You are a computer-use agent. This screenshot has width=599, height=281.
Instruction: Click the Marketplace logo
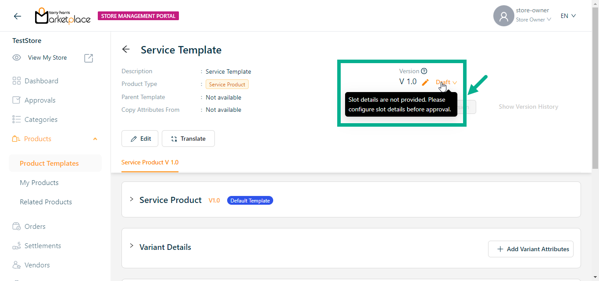click(x=63, y=16)
